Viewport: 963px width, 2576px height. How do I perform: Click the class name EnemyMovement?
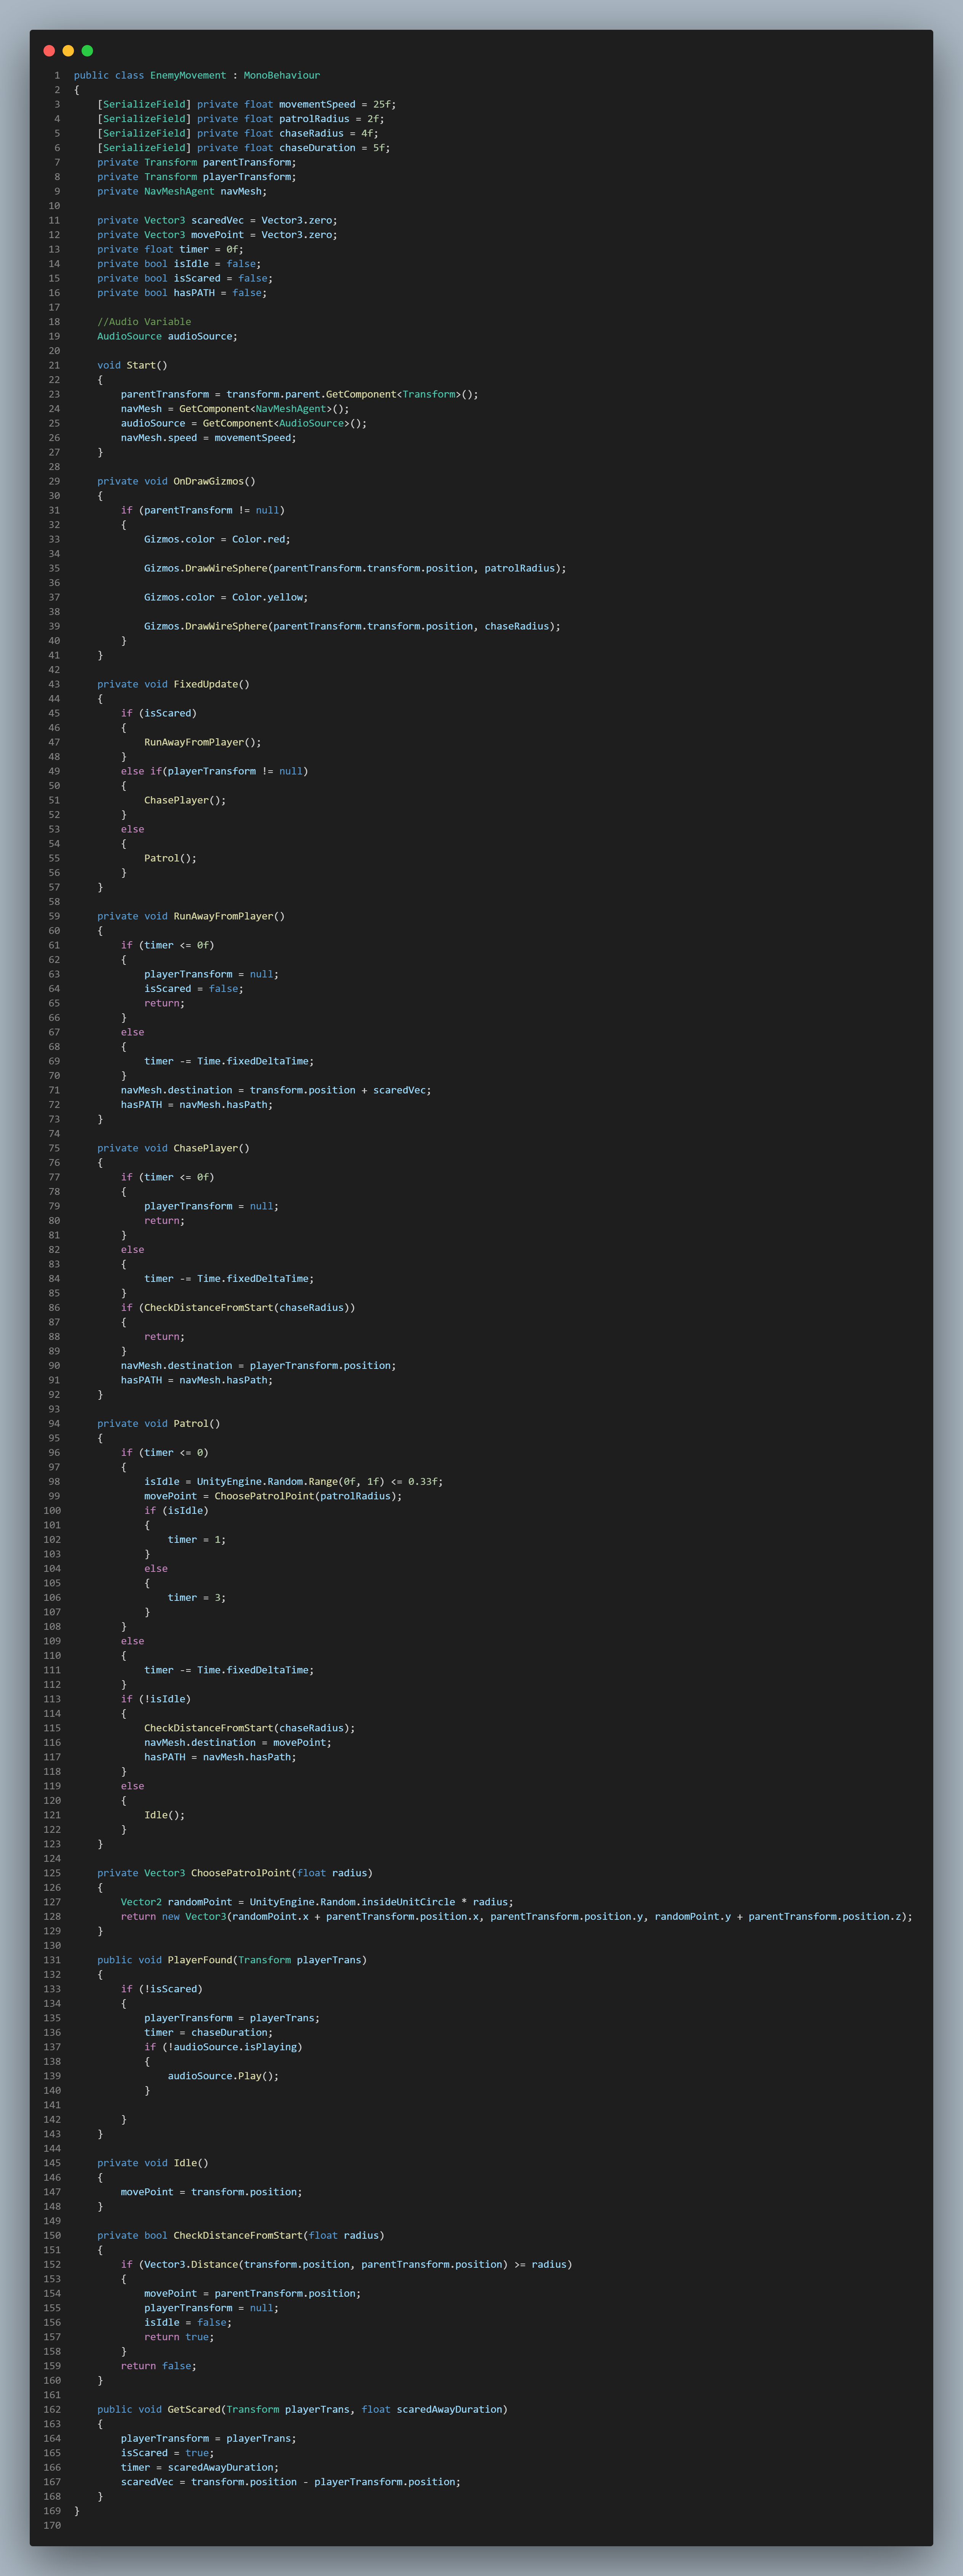point(188,75)
